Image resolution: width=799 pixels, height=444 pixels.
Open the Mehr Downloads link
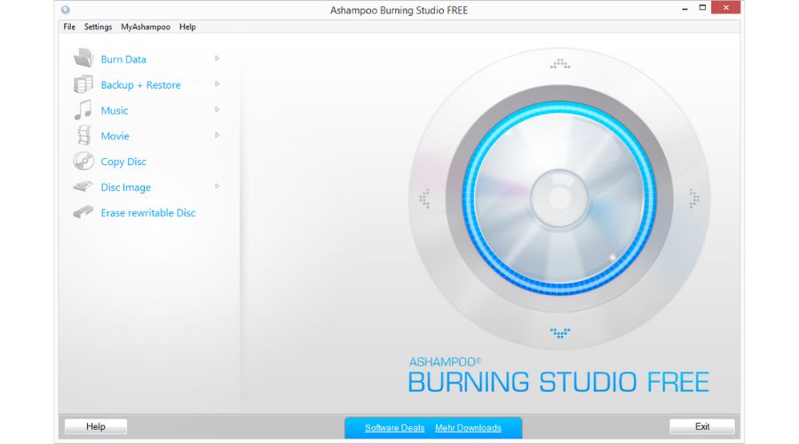468,428
